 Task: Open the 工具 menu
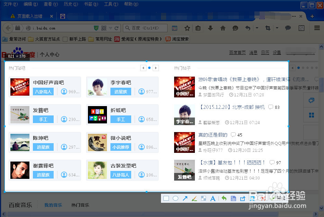point(111,4)
